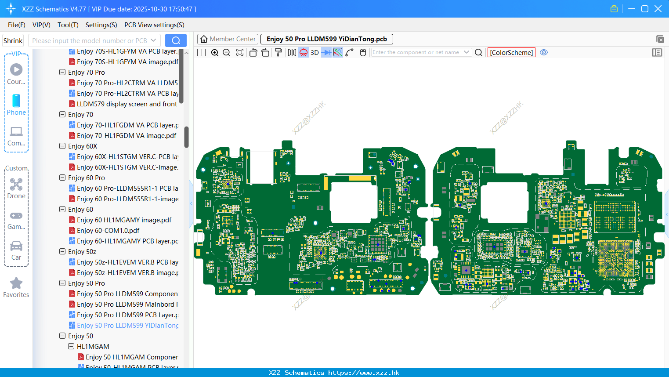The image size is (669, 377).
Task: Open the right side panel icon
Action: pos(657,52)
